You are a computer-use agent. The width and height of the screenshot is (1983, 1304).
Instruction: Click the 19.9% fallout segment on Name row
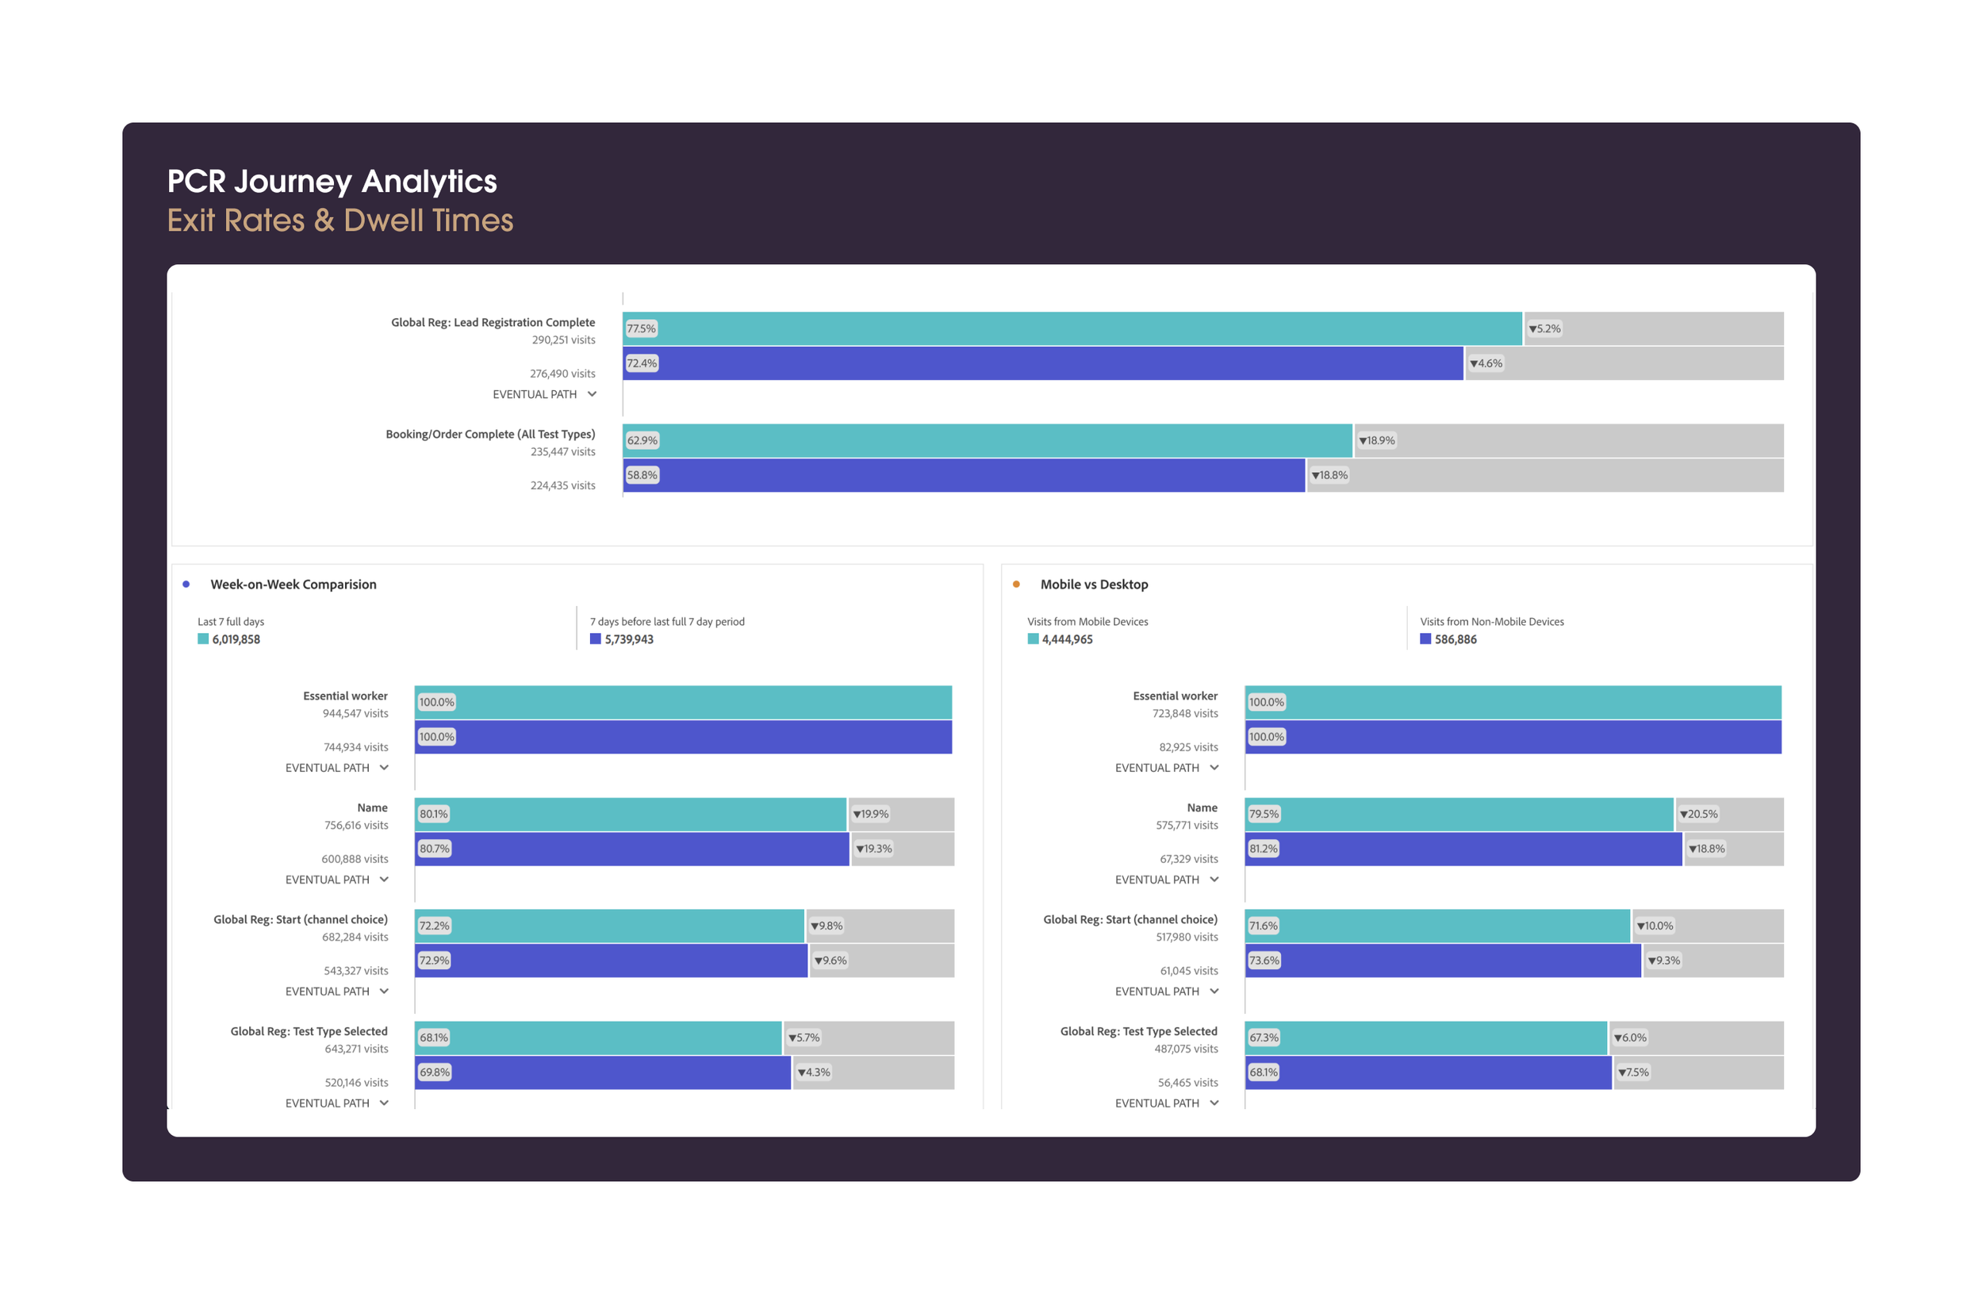point(902,814)
